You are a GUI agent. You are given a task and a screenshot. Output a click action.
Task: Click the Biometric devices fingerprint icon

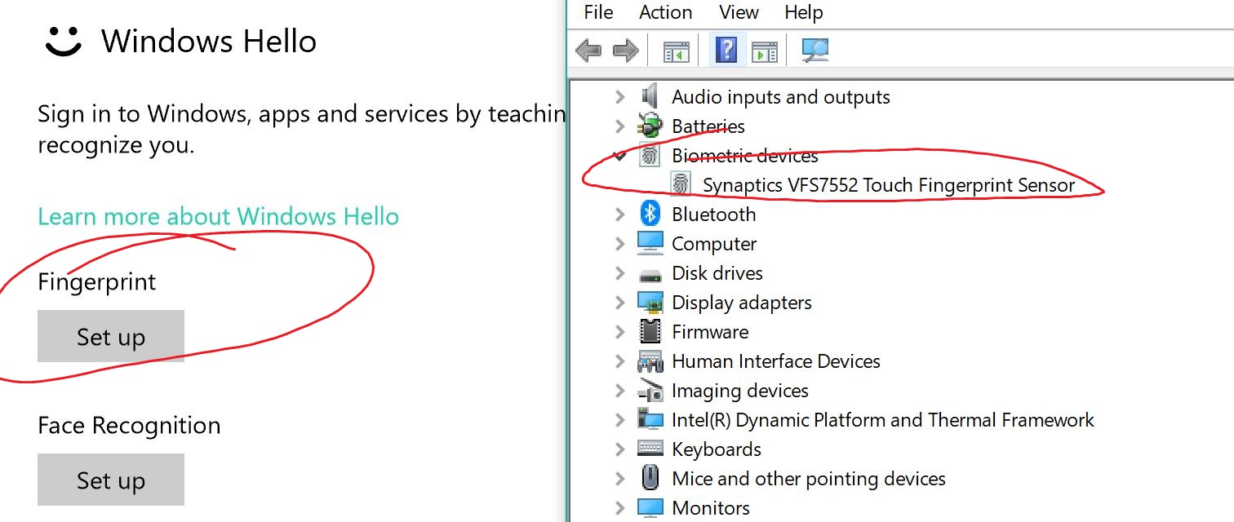(x=650, y=155)
